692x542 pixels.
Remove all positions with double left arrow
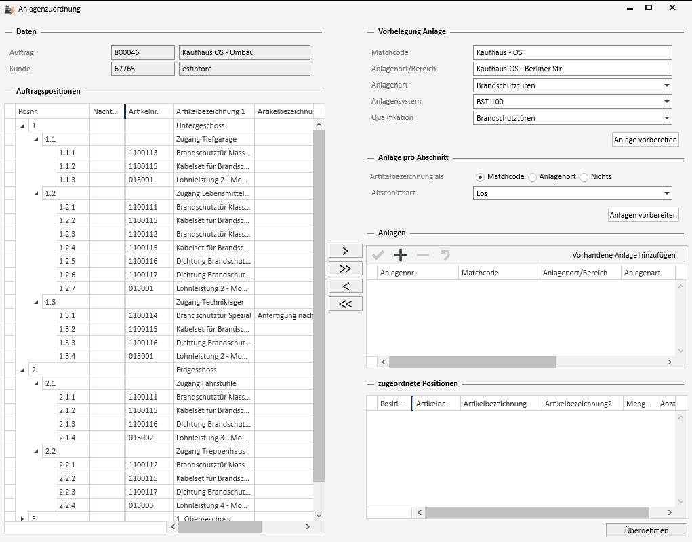click(x=346, y=304)
